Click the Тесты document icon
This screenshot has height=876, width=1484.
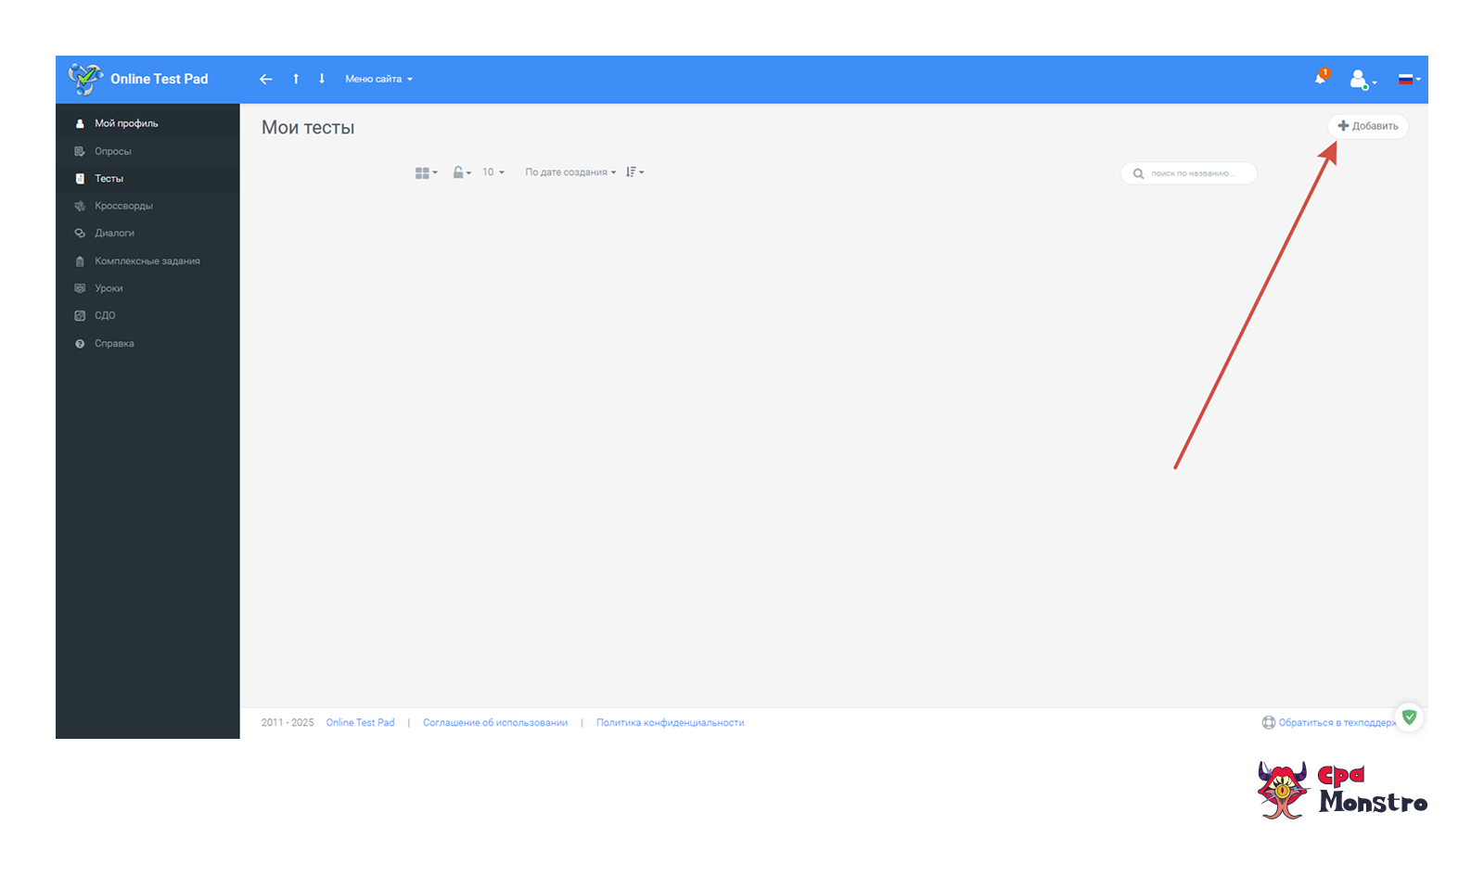coord(80,179)
